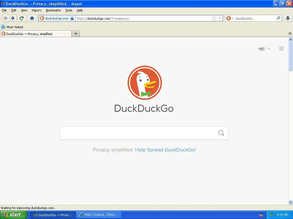Expand the chevron next to the megaphone
293x219 pixels.
[269, 48]
